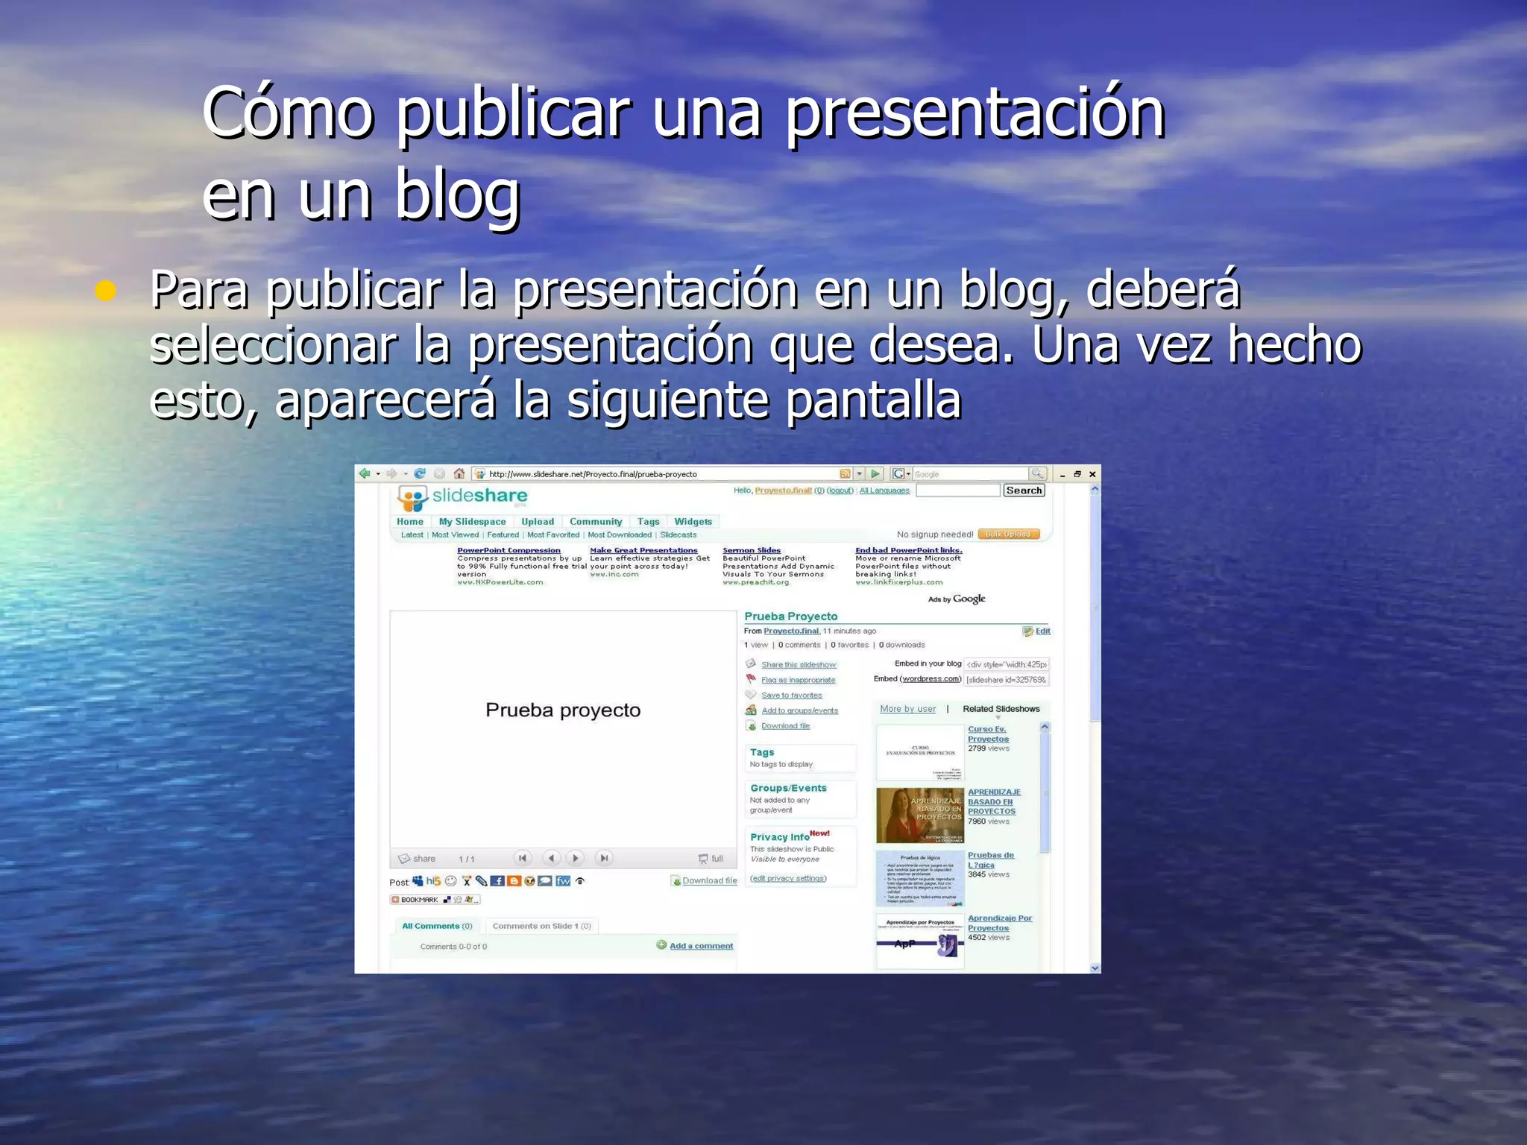This screenshot has height=1145, width=1527.
Task: Click the Search button on SlideShare
Action: point(1024,490)
